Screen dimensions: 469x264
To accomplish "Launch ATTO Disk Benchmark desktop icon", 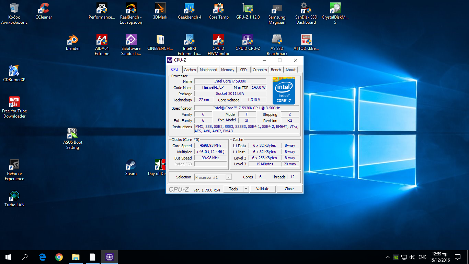I will 306,43.
